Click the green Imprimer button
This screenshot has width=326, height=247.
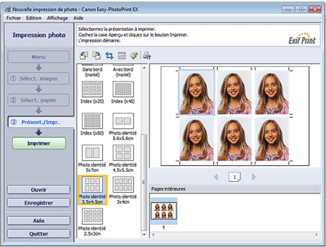coord(39,143)
